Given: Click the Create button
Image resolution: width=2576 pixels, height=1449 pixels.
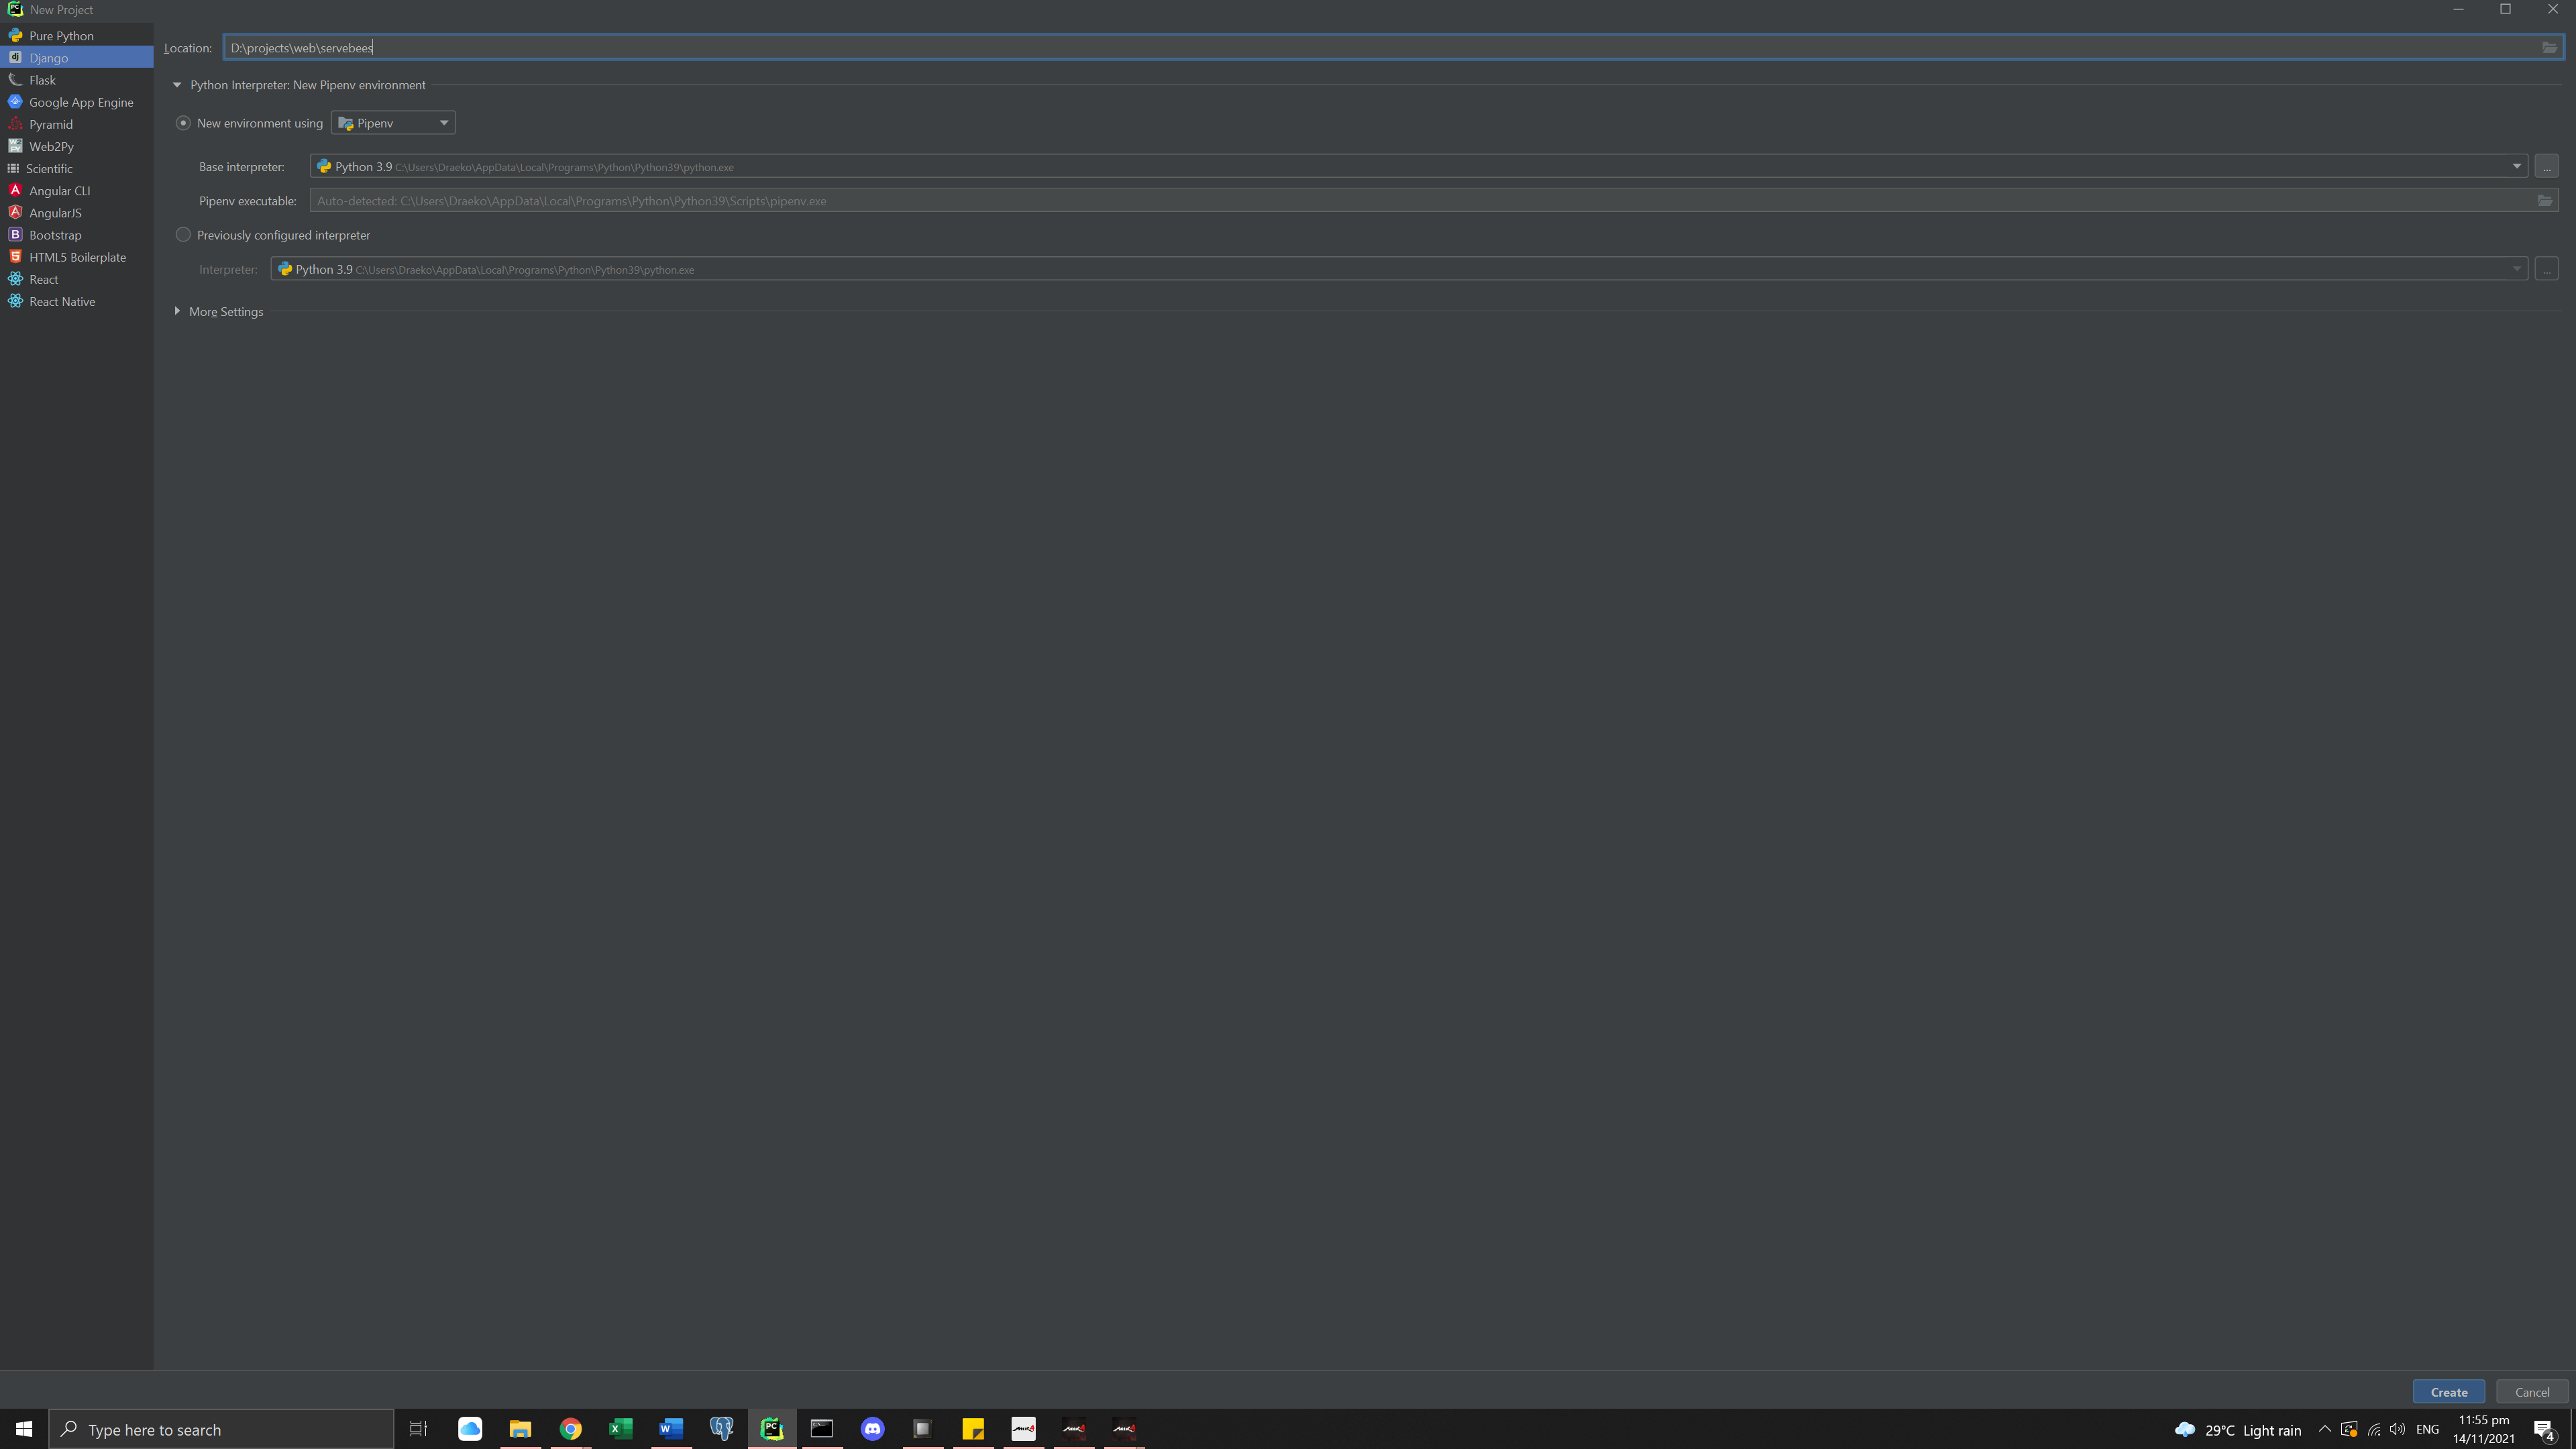Looking at the screenshot, I should point(2448,1392).
